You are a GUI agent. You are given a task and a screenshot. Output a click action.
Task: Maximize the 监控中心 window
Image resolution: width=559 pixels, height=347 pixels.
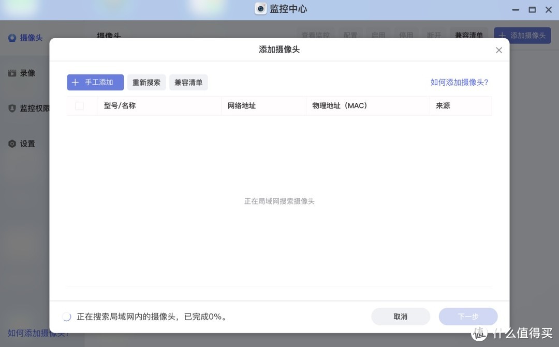click(532, 9)
